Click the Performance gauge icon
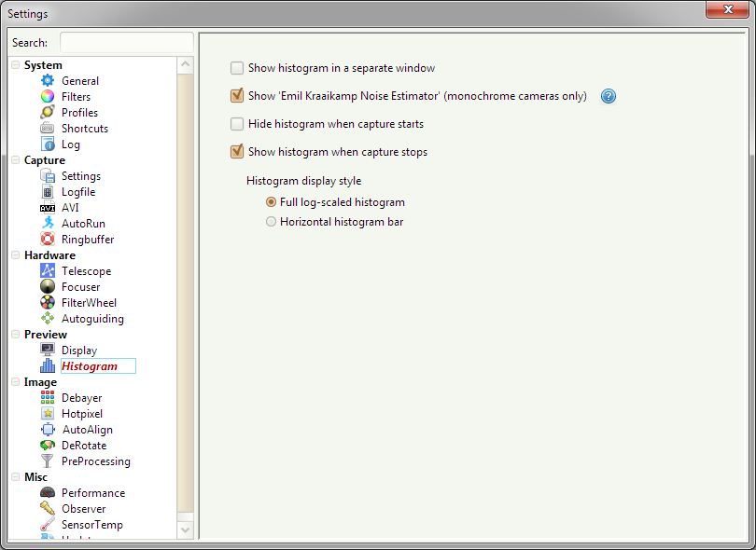The image size is (756, 550). [48, 493]
